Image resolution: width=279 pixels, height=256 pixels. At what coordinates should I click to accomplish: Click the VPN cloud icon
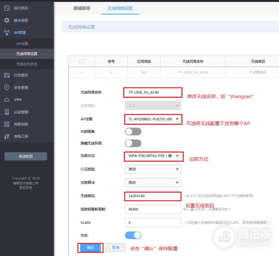[7, 100]
